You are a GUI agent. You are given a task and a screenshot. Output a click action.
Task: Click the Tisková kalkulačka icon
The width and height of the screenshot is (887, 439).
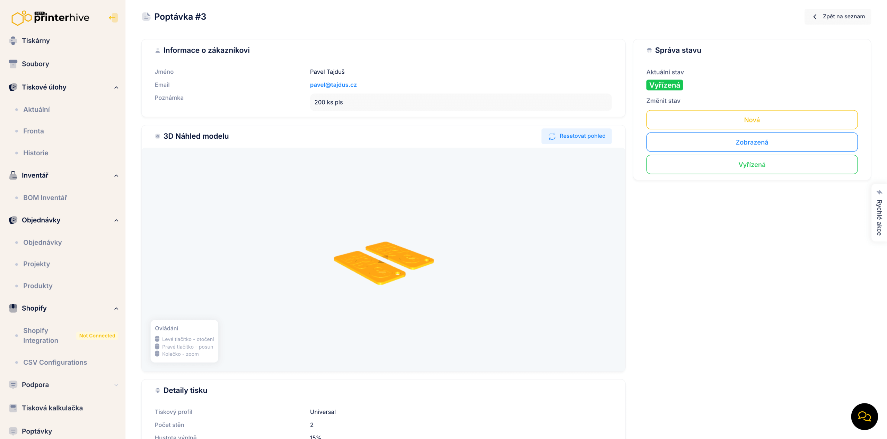tap(13, 408)
